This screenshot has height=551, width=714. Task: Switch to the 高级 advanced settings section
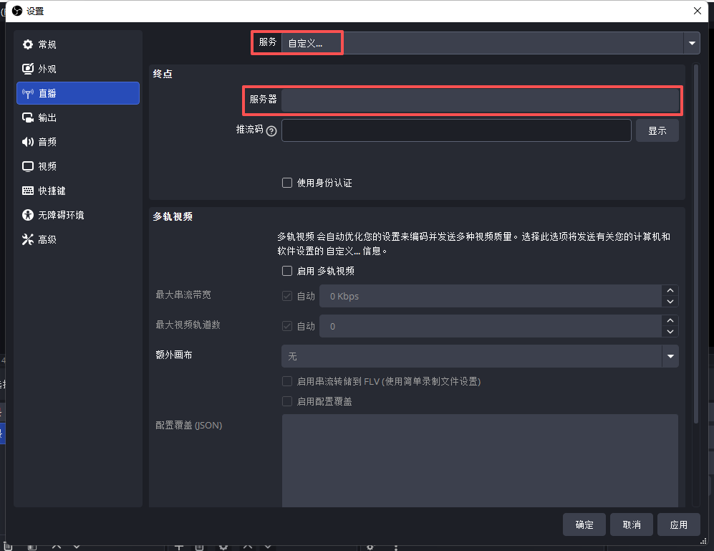tap(29, 239)
